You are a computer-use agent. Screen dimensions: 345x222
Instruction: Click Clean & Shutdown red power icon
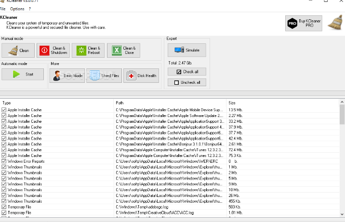(44, 51)
